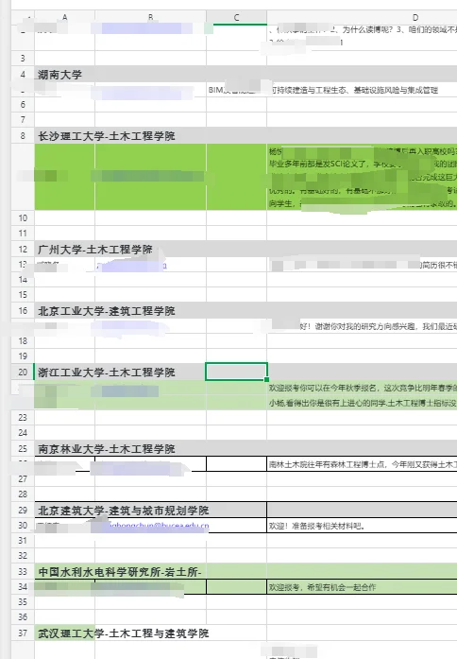This screenshot has height=659, width=457.
Task: Click cell 欢迎！准备报考相关材料吧。
Action: pyautogui.click(x=362, y=526)
